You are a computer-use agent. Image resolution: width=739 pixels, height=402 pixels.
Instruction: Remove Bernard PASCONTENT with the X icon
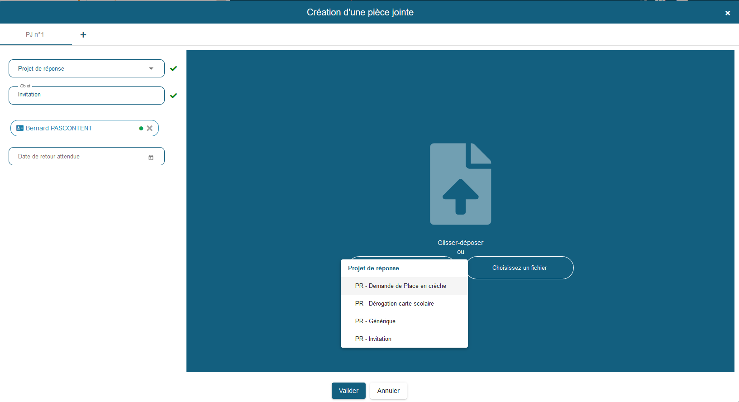150,128
